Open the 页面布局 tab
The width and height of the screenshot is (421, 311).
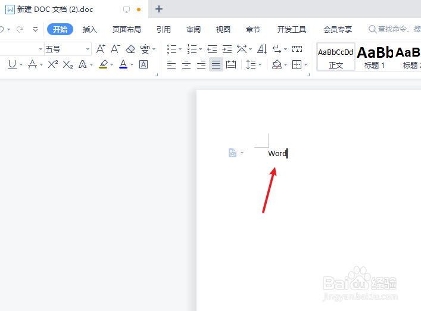(x=127, y=29)
